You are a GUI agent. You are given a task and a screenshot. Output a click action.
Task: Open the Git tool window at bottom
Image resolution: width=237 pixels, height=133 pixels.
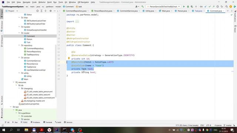(x=7, y=122)
